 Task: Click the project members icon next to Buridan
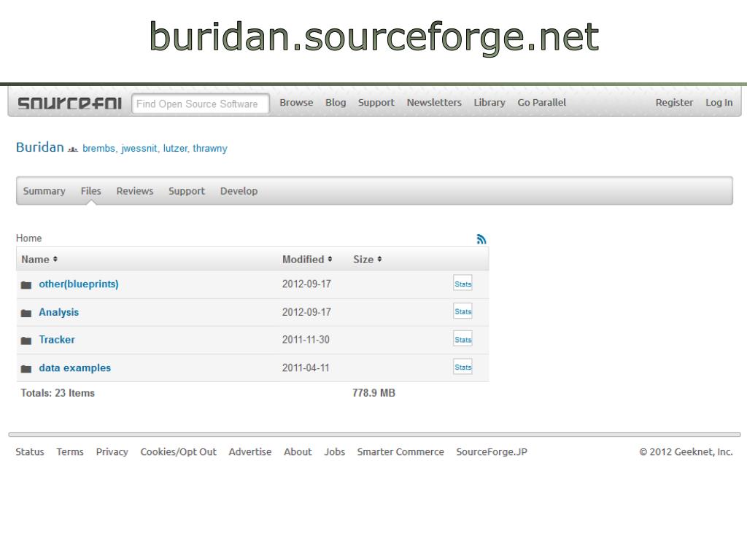click(72, 149)
